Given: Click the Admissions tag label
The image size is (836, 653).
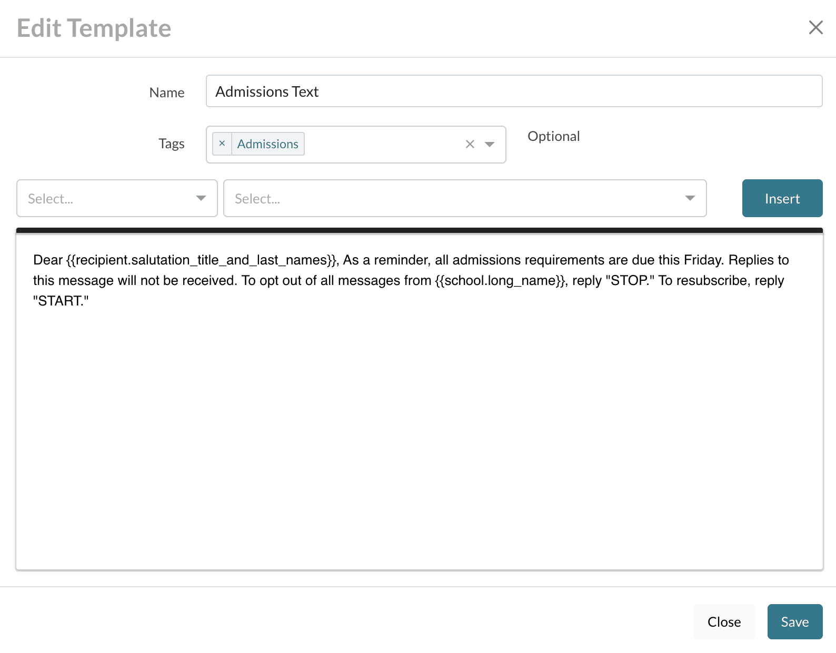Looking at the screenshot, I should pyautogui.click(x=267, y=144).
